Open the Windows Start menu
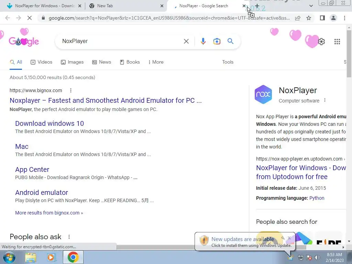The height and width of the screenshot is (264, 352). click(x=9, y=257)
